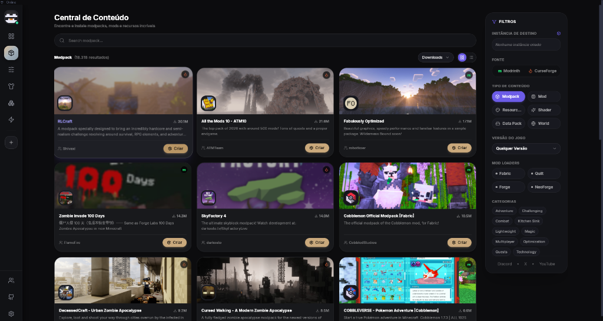Screen dimensions: 603x321
Task: Open the friends people icon in sidebar
Action: 11,280
